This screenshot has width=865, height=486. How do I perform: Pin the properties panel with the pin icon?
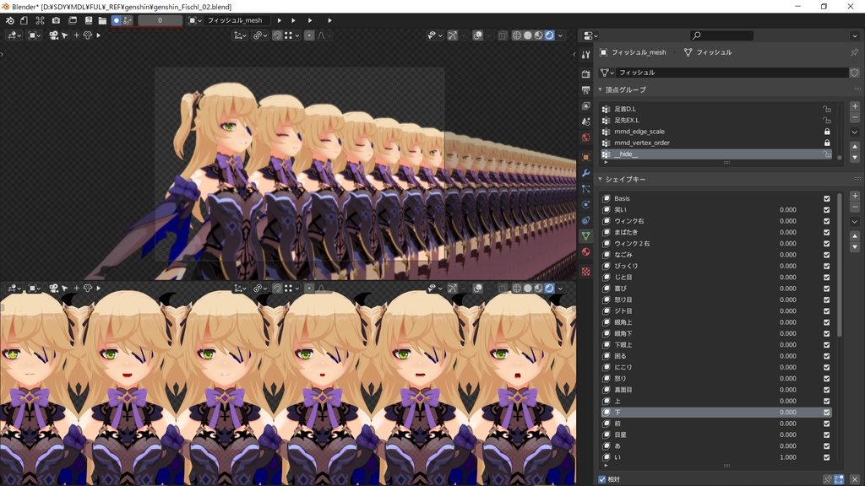pyautogui.click(x=855, y=52)
